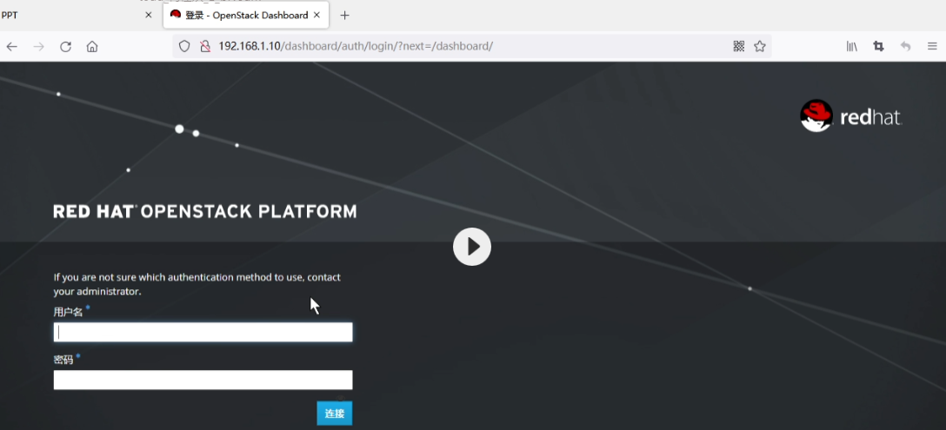Viewport: 946px width, 430px height.
Task: Click the 连接 connect button
Action: point(334,413)
